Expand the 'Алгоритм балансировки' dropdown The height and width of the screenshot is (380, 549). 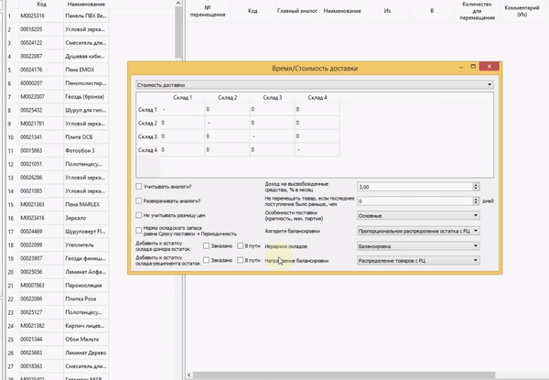[x=418, y=231]
